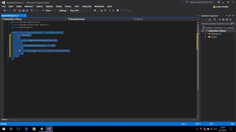The height and width of the screenshot is (132, 236).
Task: Open the EDIT menu
Action: (x=11, y=7)
